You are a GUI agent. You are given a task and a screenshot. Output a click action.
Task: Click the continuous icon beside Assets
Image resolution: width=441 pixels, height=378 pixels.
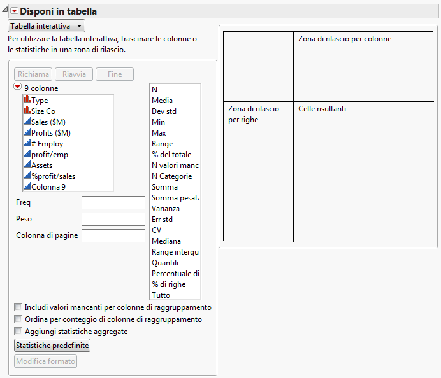tap(27, 165)
